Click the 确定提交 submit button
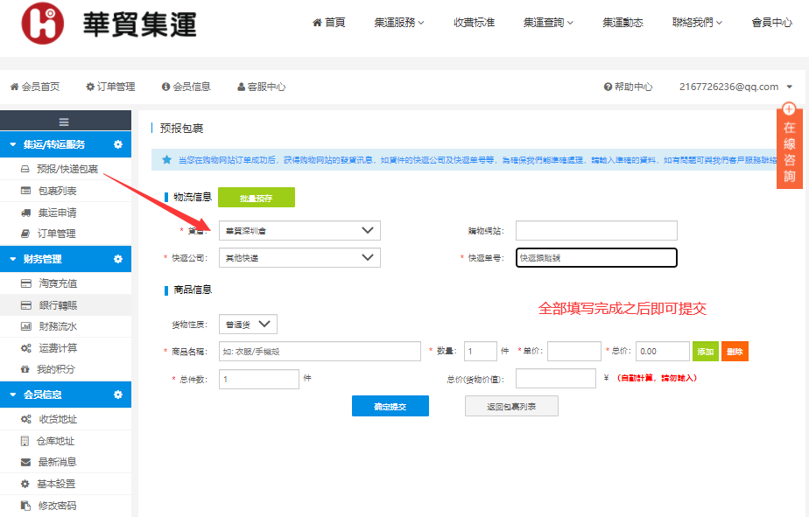This screenshot has width=809, height=517. 390,406
